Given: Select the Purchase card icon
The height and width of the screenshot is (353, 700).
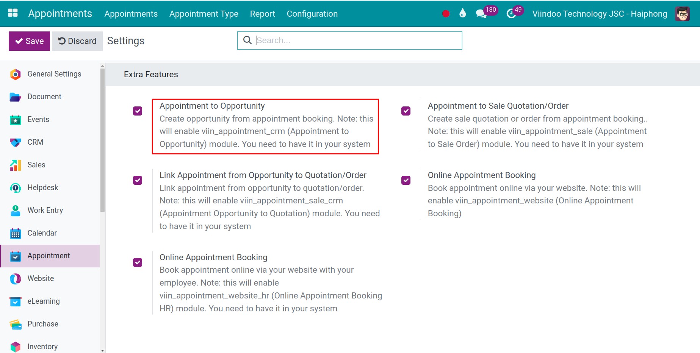Looking at the screenshot, I should [15, 324].
